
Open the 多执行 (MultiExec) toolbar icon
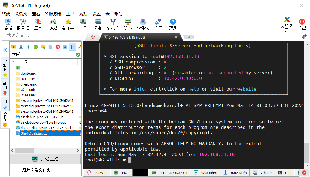tap(113, 24)
